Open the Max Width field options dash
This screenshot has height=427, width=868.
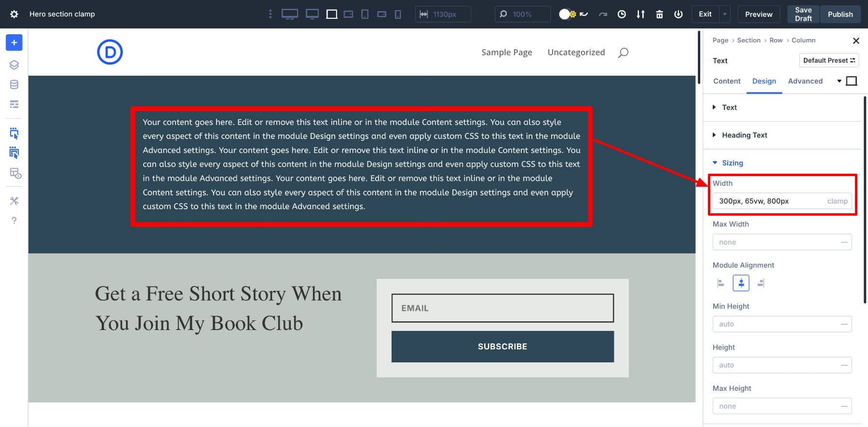pyautogui.click(x=844, y=242)
